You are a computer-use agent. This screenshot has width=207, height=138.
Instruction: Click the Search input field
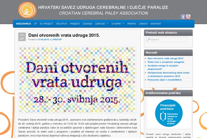(x=167, y=39)
